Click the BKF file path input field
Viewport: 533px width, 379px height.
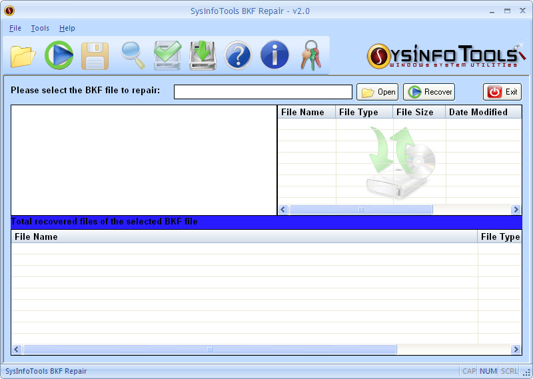coord(263,92)
